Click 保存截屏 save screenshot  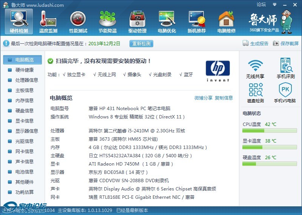(286, 43)
